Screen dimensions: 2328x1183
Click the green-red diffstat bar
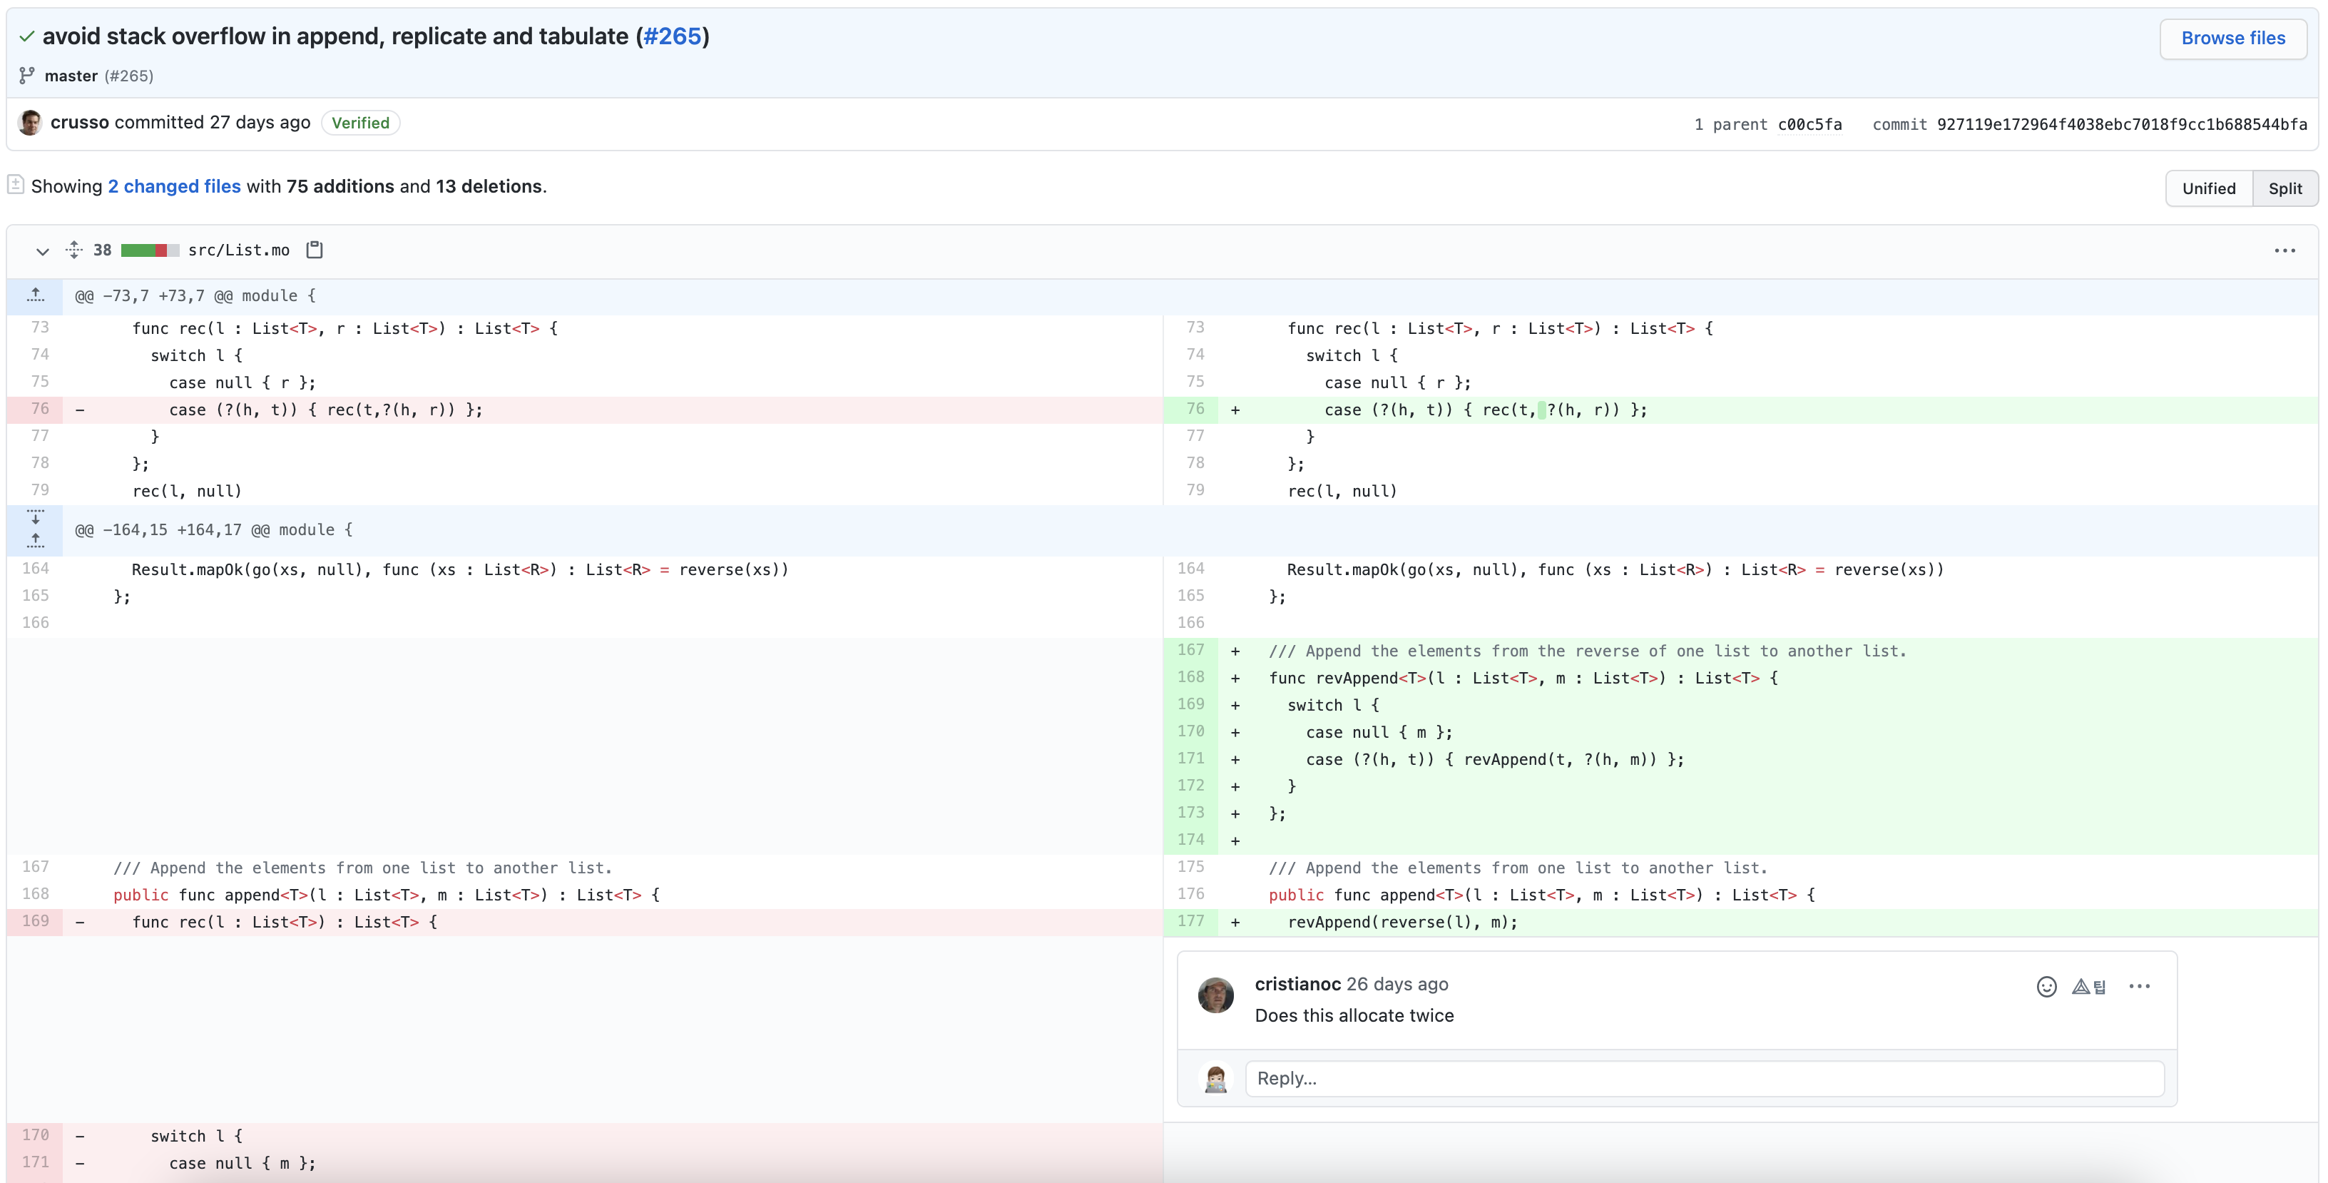tap(150, 250)
